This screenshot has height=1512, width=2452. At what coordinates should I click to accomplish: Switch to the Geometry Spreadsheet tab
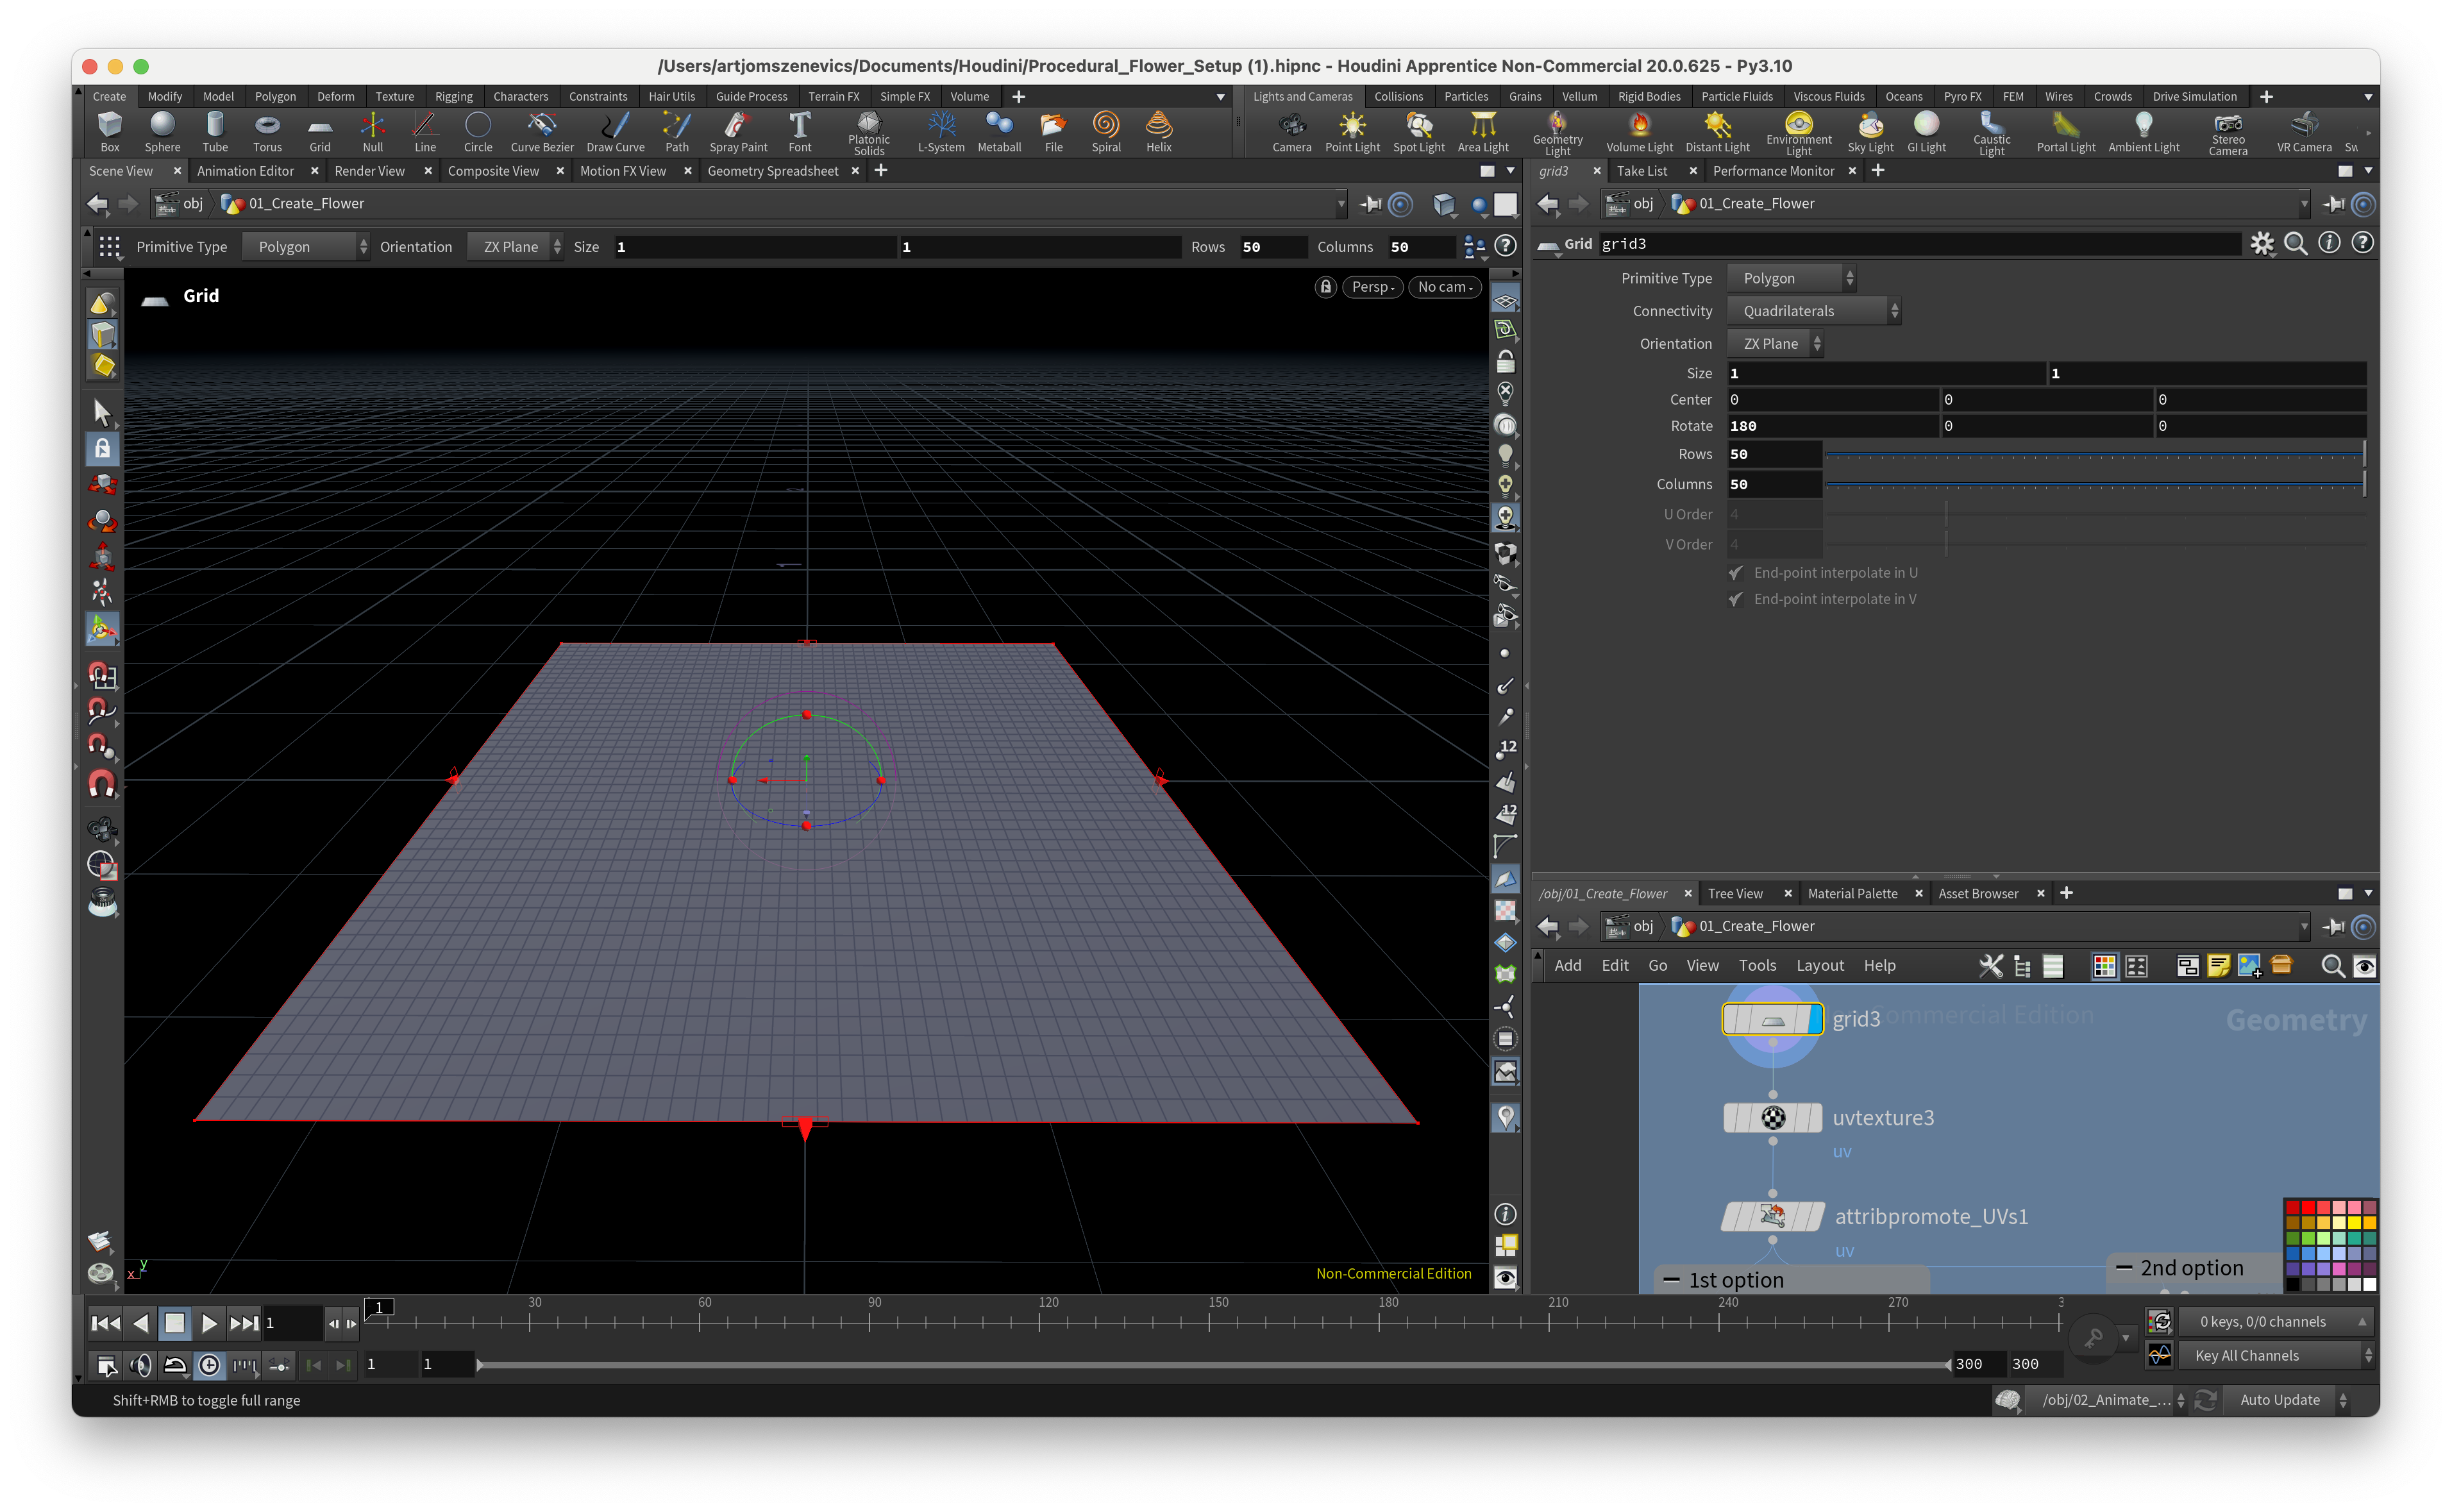772,171
